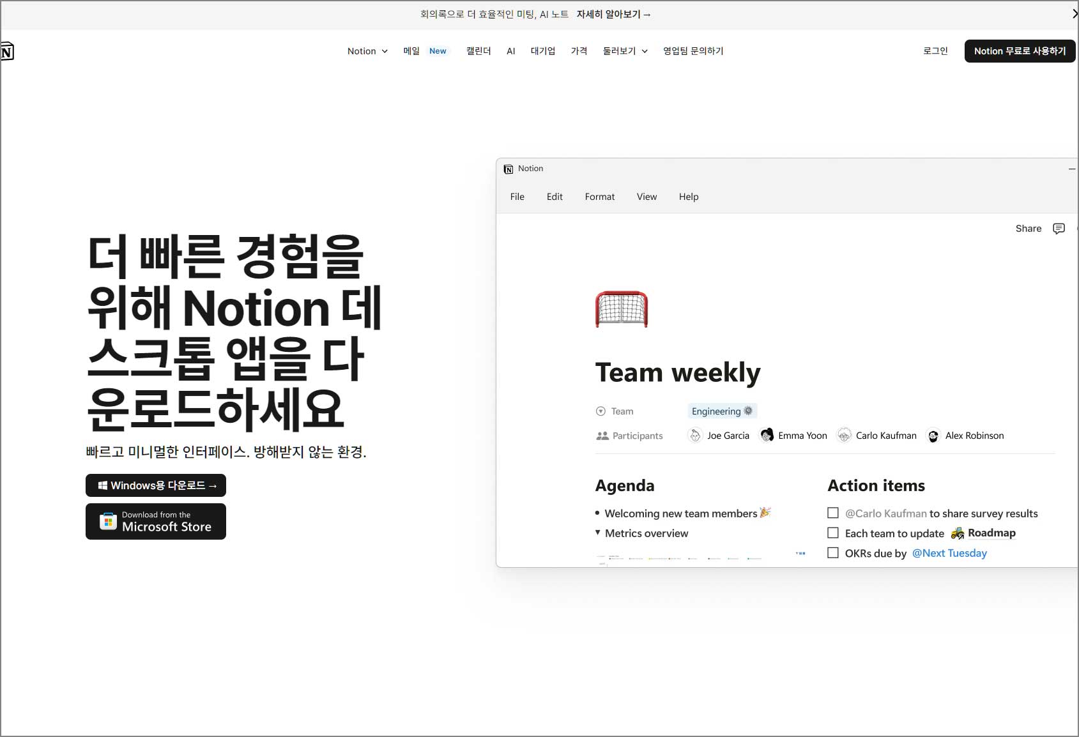
Task: Click the Team weekly page title
Action: [678, 372]
